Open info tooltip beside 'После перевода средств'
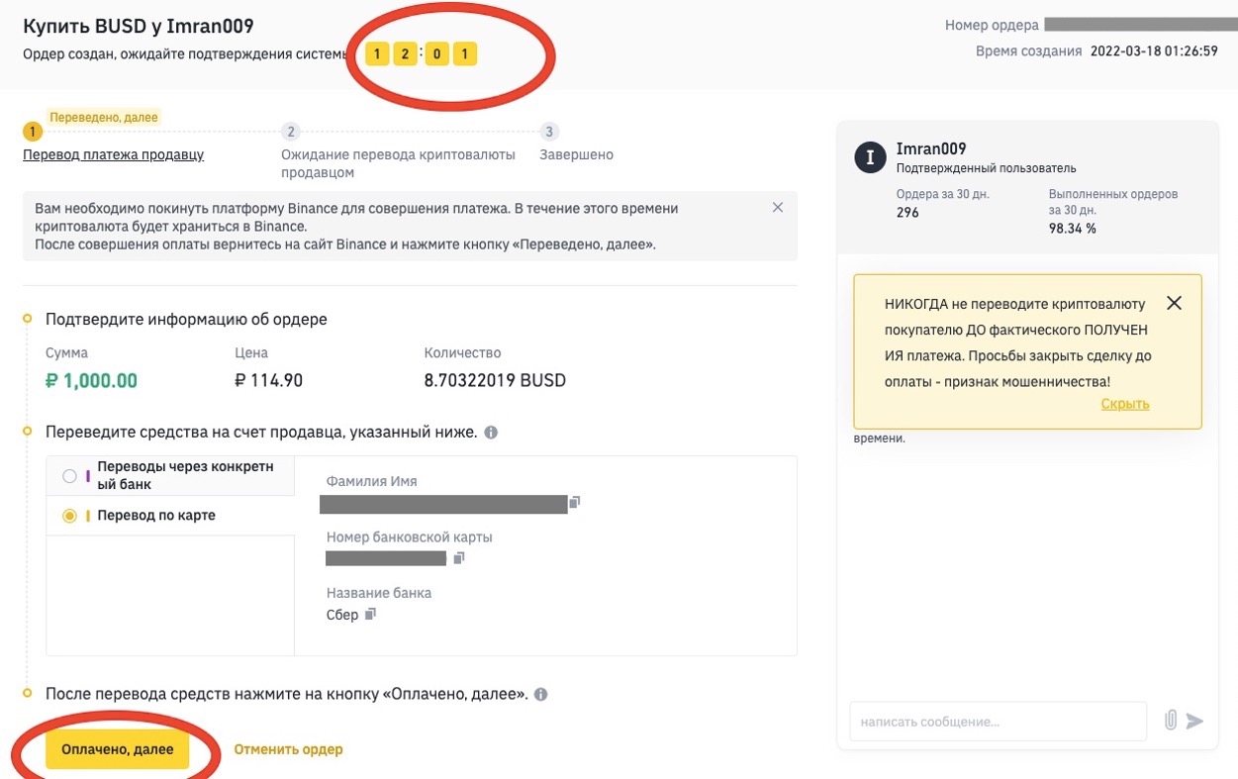The width and height of the screenshot is (1238, 779). [x=541, y=695]
